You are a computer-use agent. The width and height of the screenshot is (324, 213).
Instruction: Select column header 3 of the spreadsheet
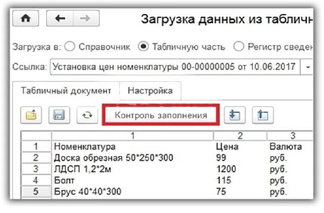(x=290, y=136)
